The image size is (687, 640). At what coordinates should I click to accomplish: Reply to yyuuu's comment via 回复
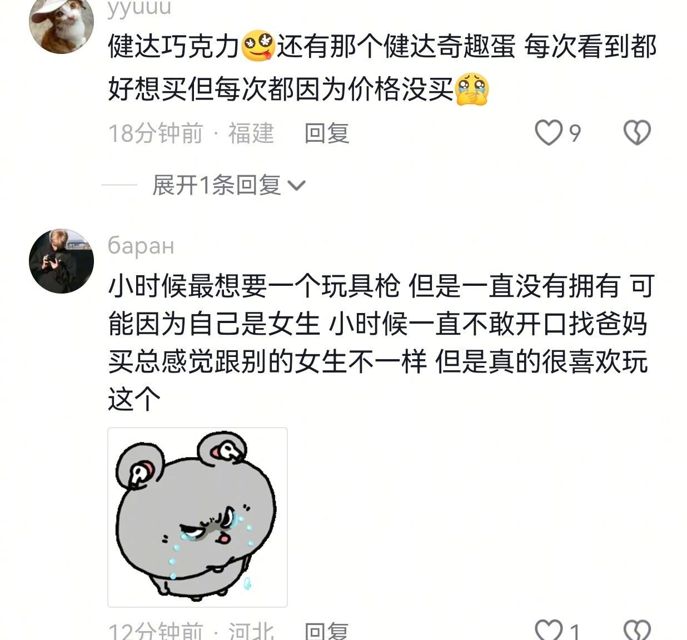coord(327,133)
